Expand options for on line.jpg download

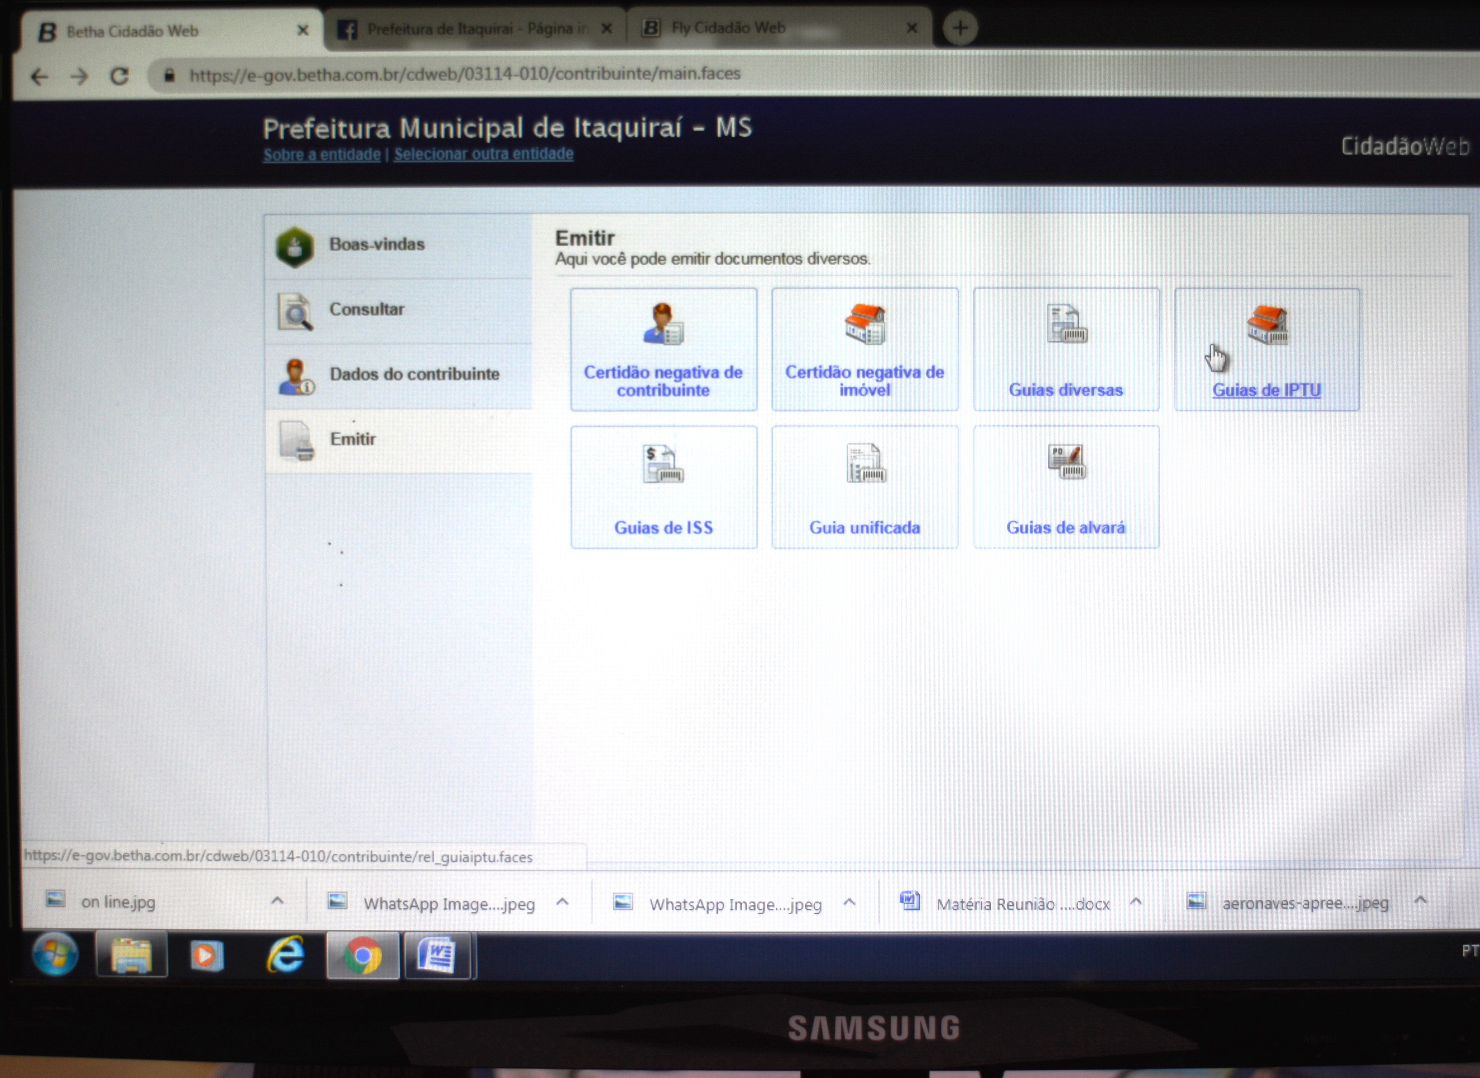[277, 901]
